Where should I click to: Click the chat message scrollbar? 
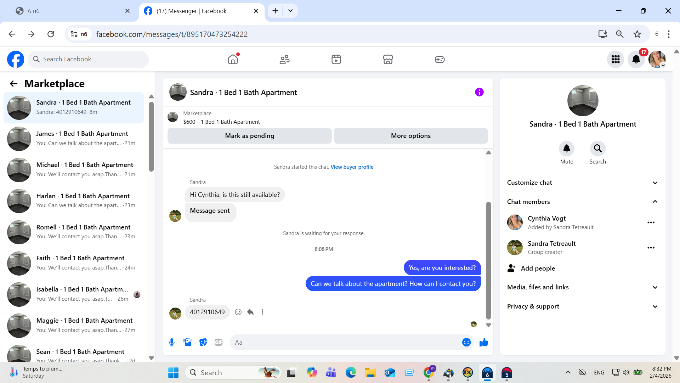[488, 261]
